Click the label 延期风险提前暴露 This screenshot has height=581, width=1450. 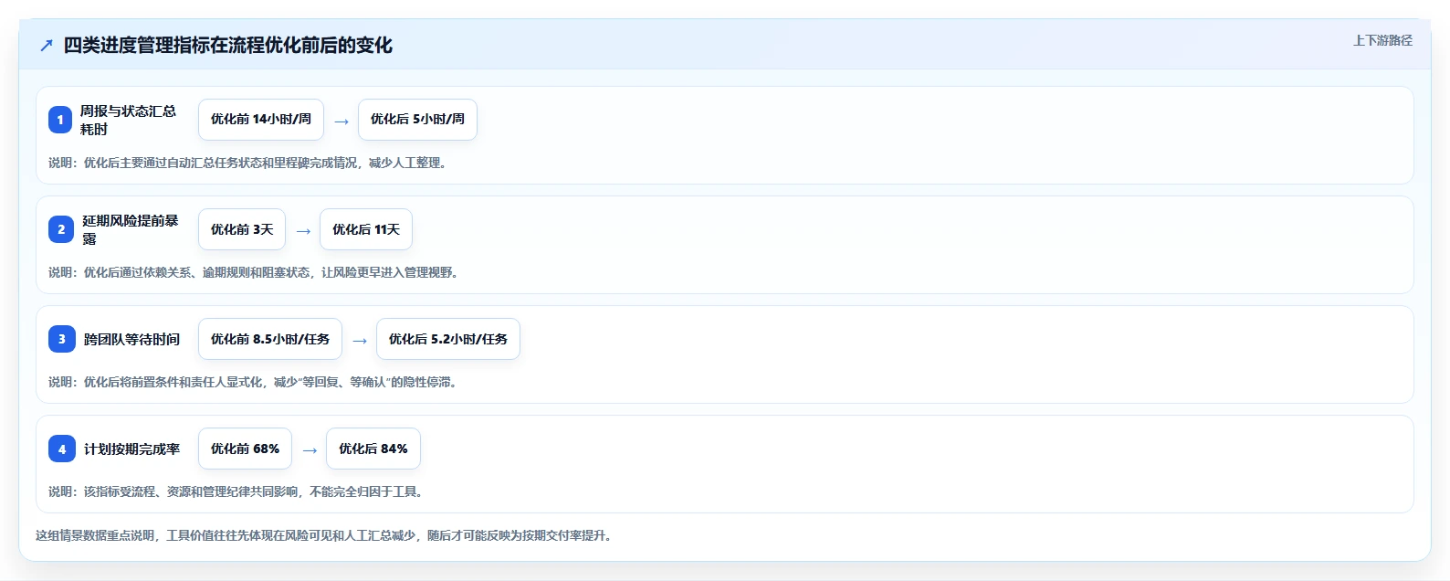tap(131, 229)
